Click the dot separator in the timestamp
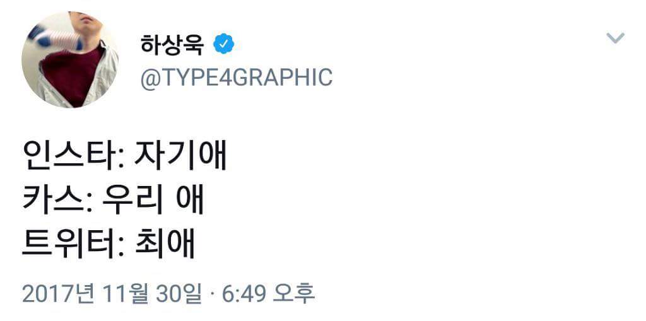 click(x=211, y=295)
